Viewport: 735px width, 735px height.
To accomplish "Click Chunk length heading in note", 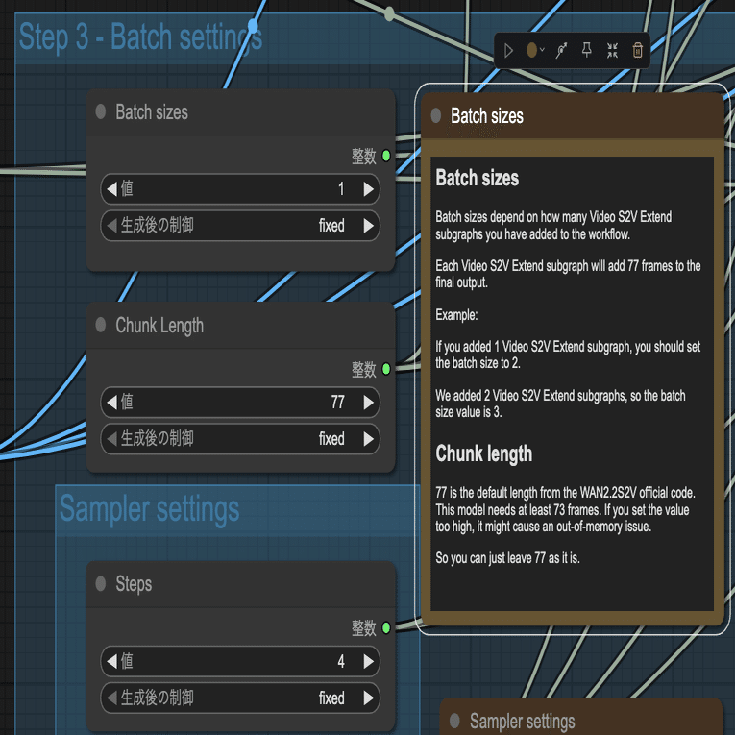I will tap(483, 453).
